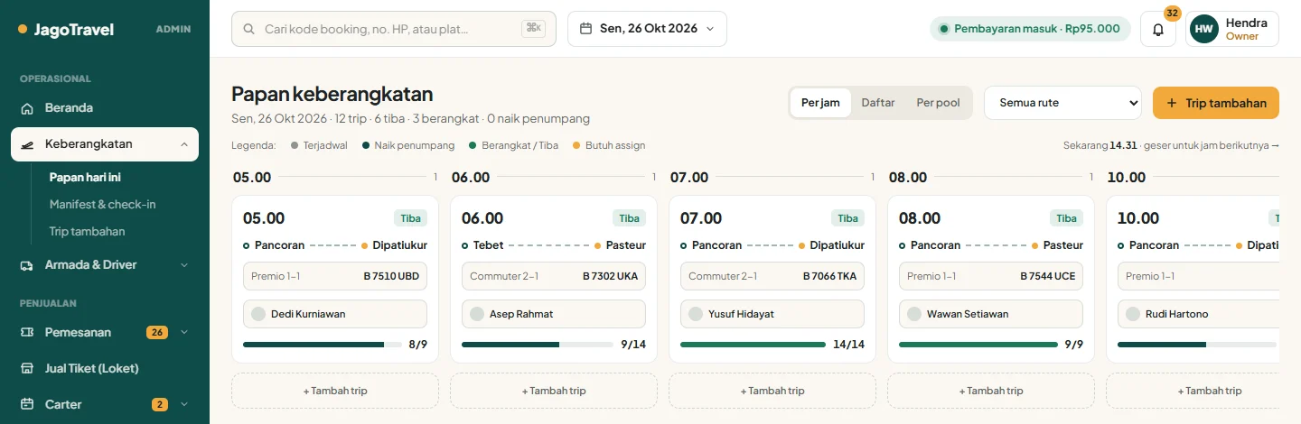Image resolution: width=1301 pixels, height=424 pixels.
Task: Click the calendar icon in date picker
Action: pyautogui.click(x=585, y=29)
